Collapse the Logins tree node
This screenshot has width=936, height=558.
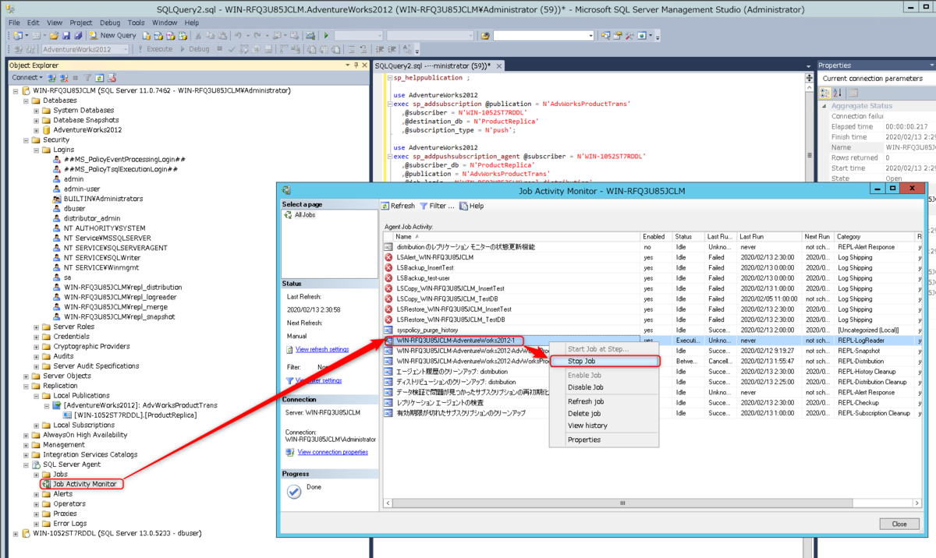coord(36,150)
